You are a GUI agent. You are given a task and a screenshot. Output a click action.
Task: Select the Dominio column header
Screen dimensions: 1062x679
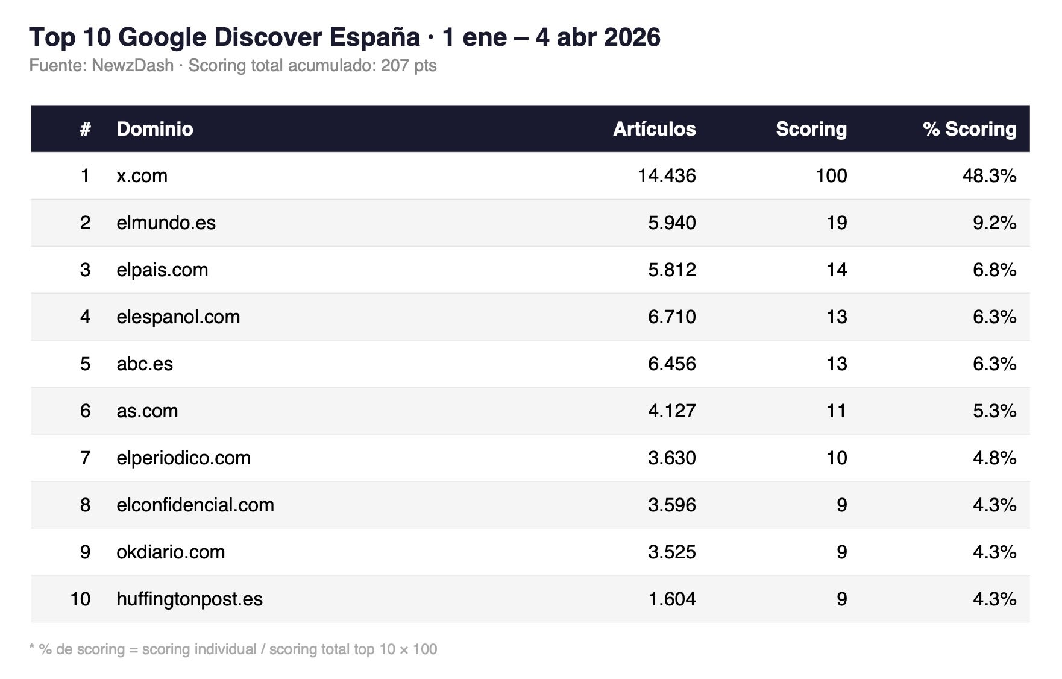point(155,128)
